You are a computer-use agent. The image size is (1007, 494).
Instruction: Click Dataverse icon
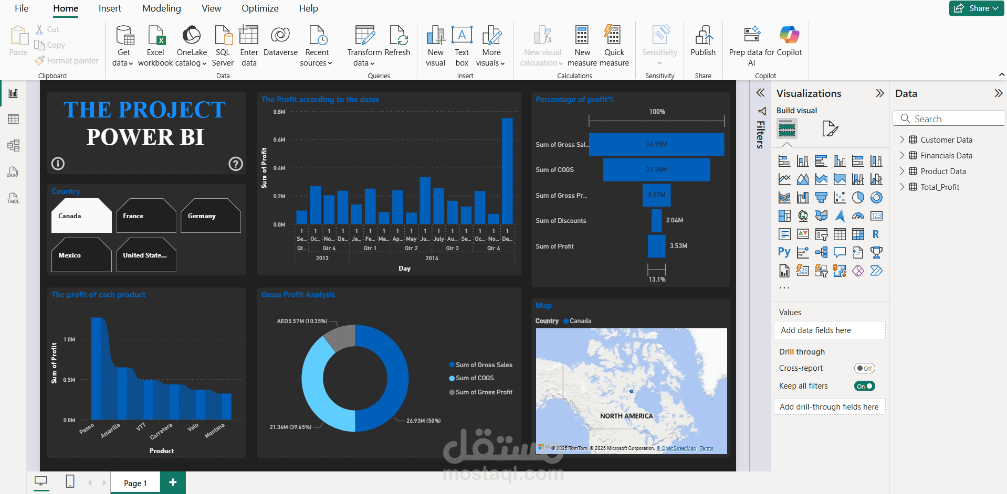pos(280,35)
